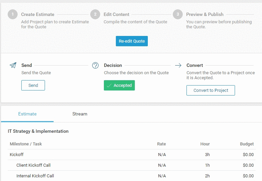The image size is (262, 181).
Task: Click the arrow Convert icon
Action: [178, 65]
